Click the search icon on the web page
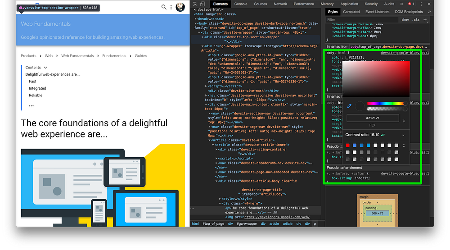The height and width of the screenshot is (250, 450). (164, 7)
